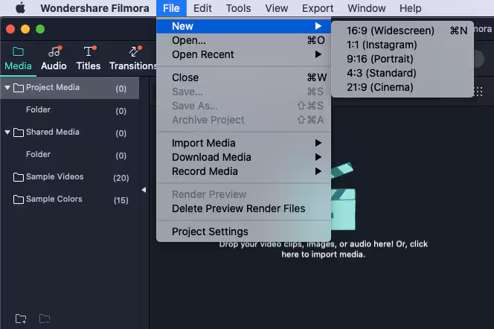
Task: Choose Close in File menu
Action: [243, 77]
